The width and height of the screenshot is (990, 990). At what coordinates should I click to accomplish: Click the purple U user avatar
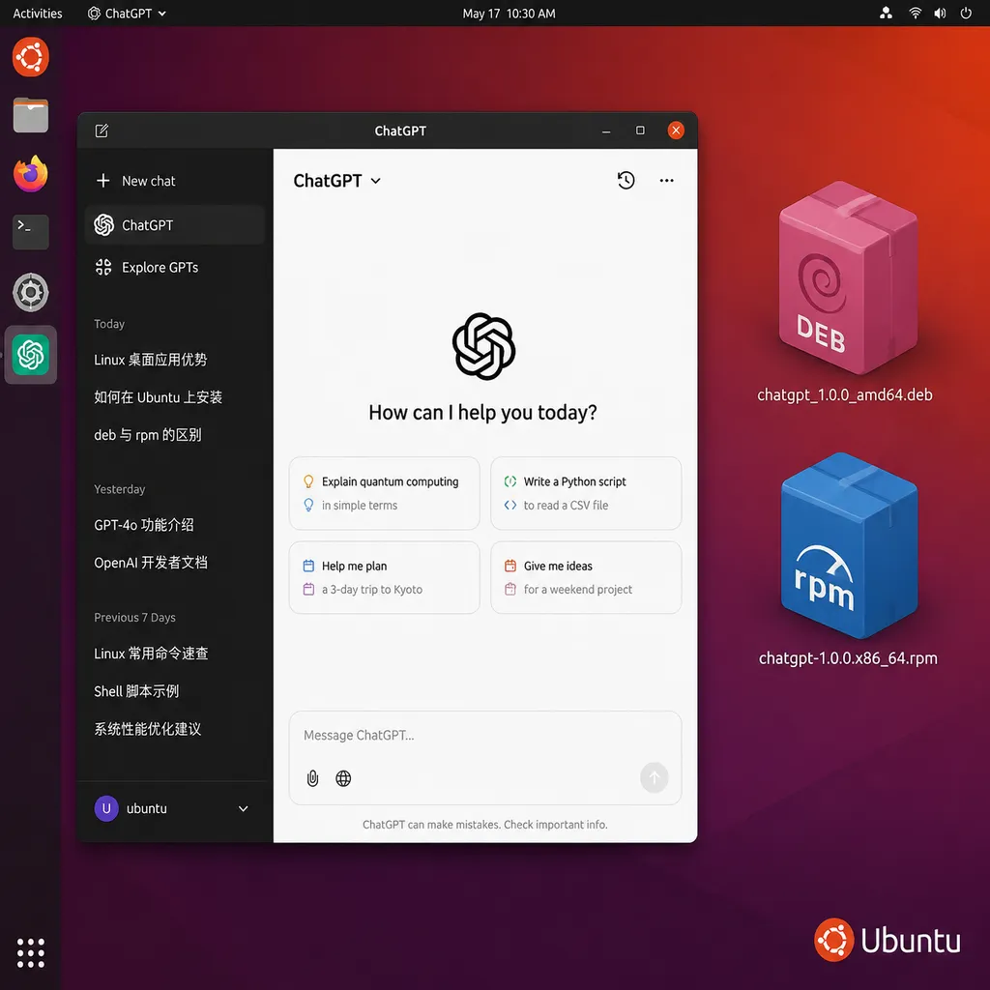(x=106, y=808)
